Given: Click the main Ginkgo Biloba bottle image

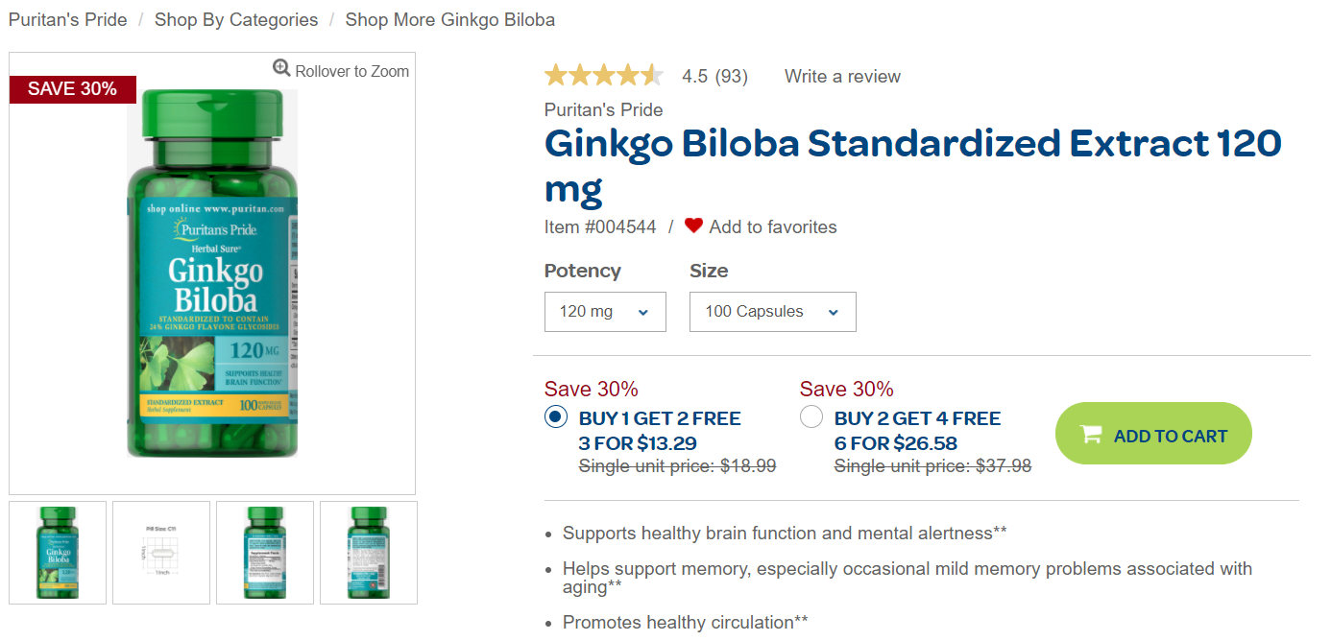Looking at the screenshot, I should (212, 273).
